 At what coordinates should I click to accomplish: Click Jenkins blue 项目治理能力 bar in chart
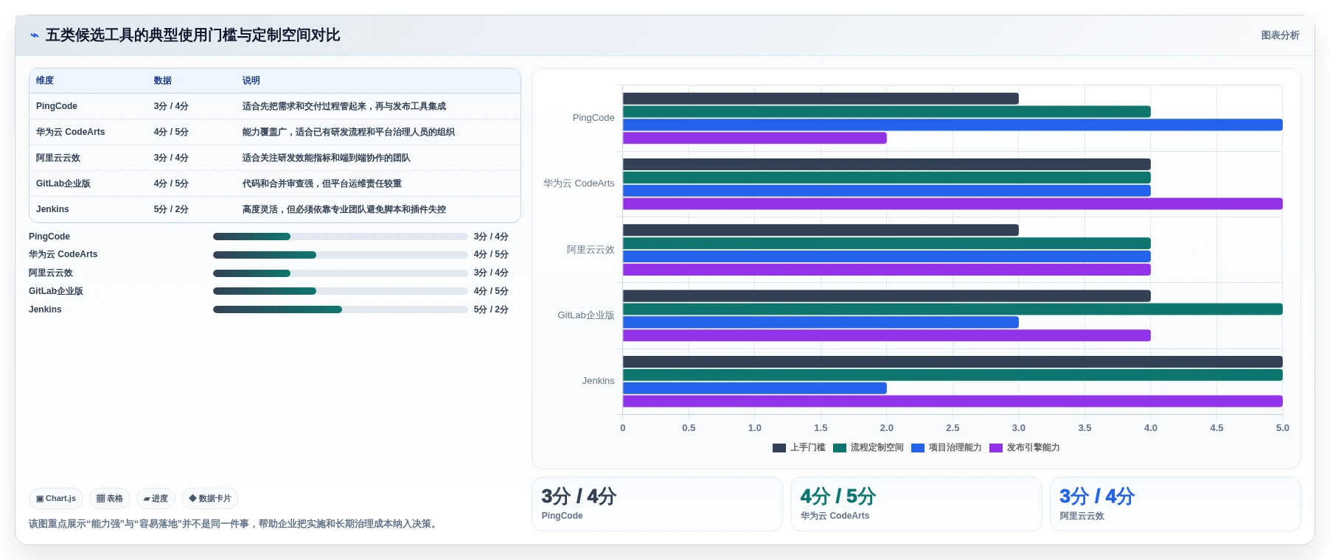tap(755, 388)
